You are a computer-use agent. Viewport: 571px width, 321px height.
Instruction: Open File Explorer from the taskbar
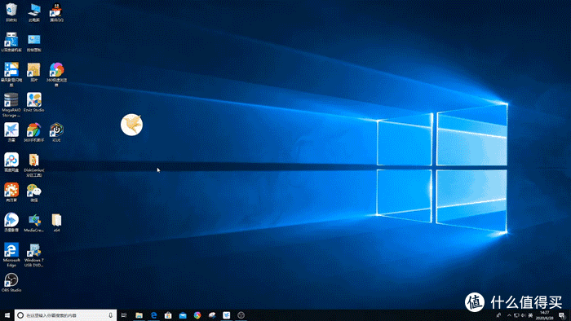(139, 315)
